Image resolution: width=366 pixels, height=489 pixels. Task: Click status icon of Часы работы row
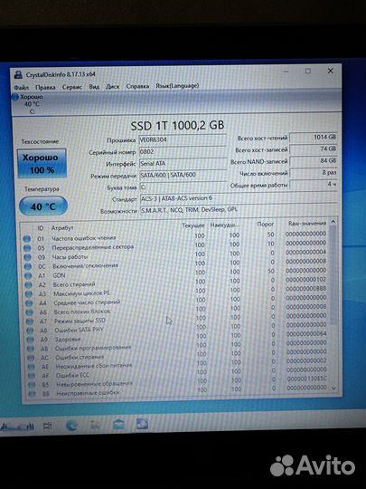(27, 257)
